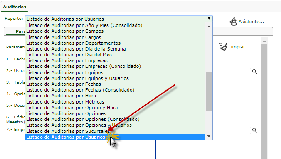Click the search magnifier beside Usuario field
The image size is (281, 159).
pos(255,72)
